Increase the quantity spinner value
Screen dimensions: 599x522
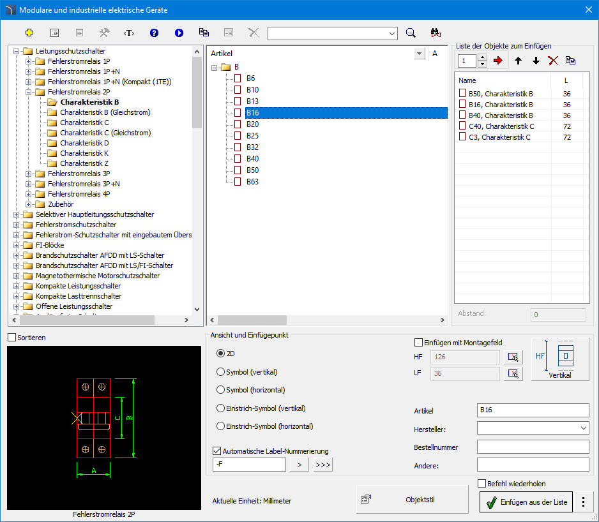point(482,57)
